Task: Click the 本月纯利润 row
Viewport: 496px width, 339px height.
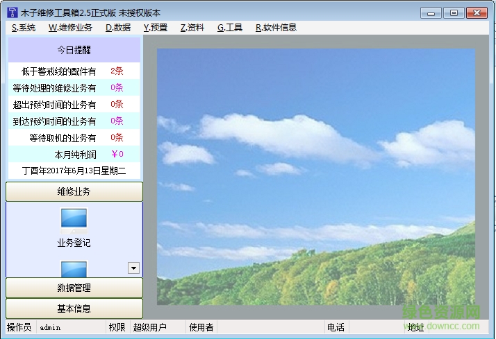Action: pos(74,155)
